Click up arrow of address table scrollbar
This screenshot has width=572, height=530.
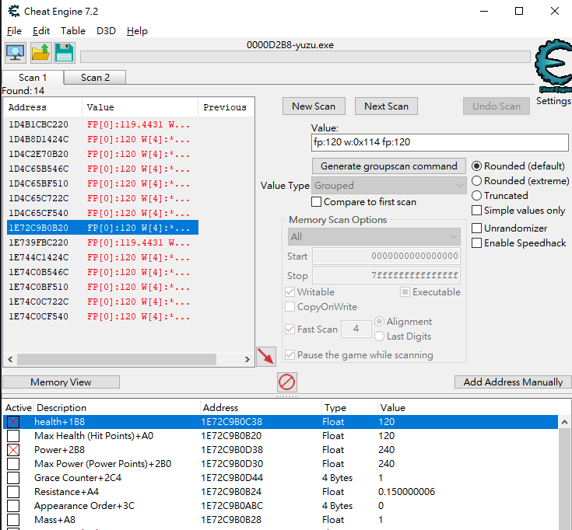tap(564, 422)
